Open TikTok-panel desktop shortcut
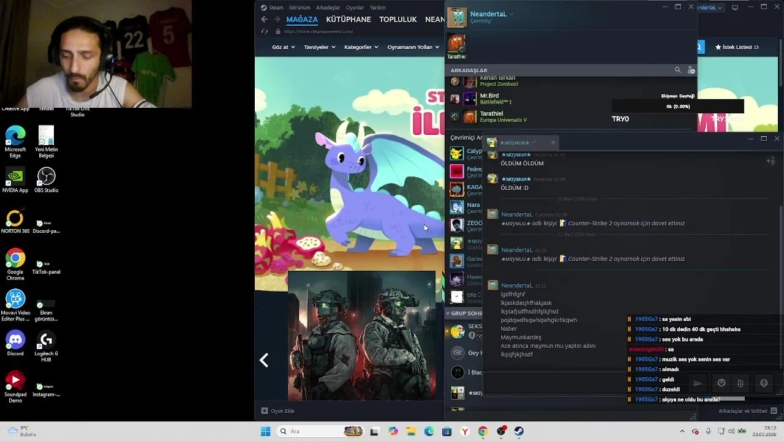This screenshot has width=784, height=441. (x=46, y=266)
